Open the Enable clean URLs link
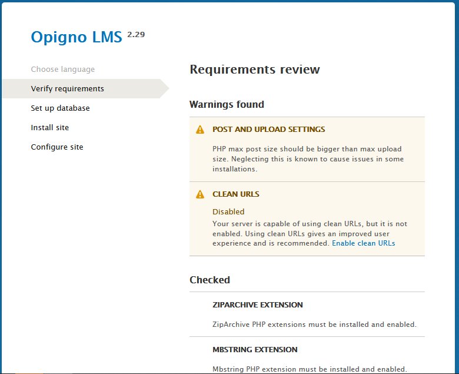 coord(363,243)
